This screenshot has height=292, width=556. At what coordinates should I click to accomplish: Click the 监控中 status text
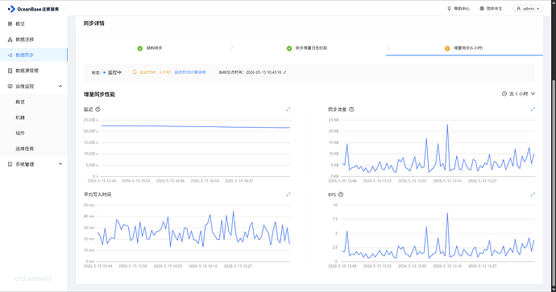tap(114, 72)
